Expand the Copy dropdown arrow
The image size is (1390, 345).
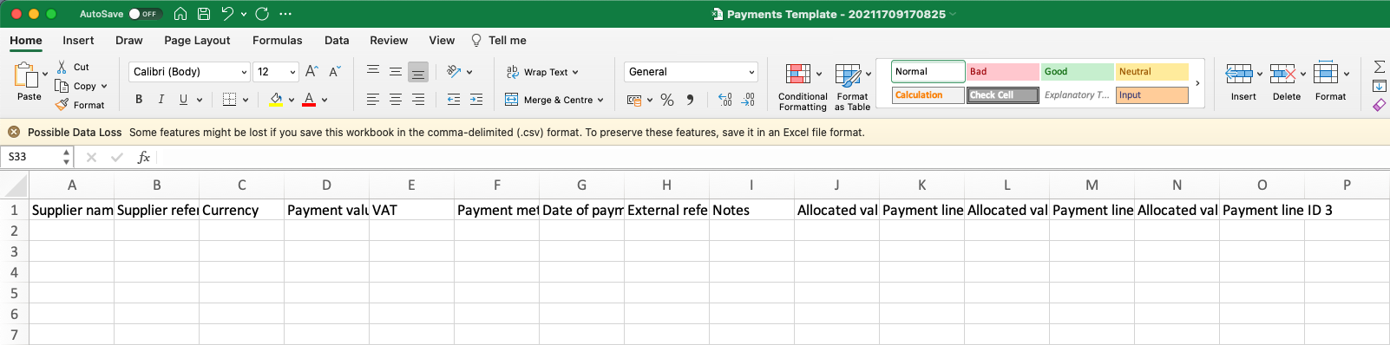coord(104,86)
